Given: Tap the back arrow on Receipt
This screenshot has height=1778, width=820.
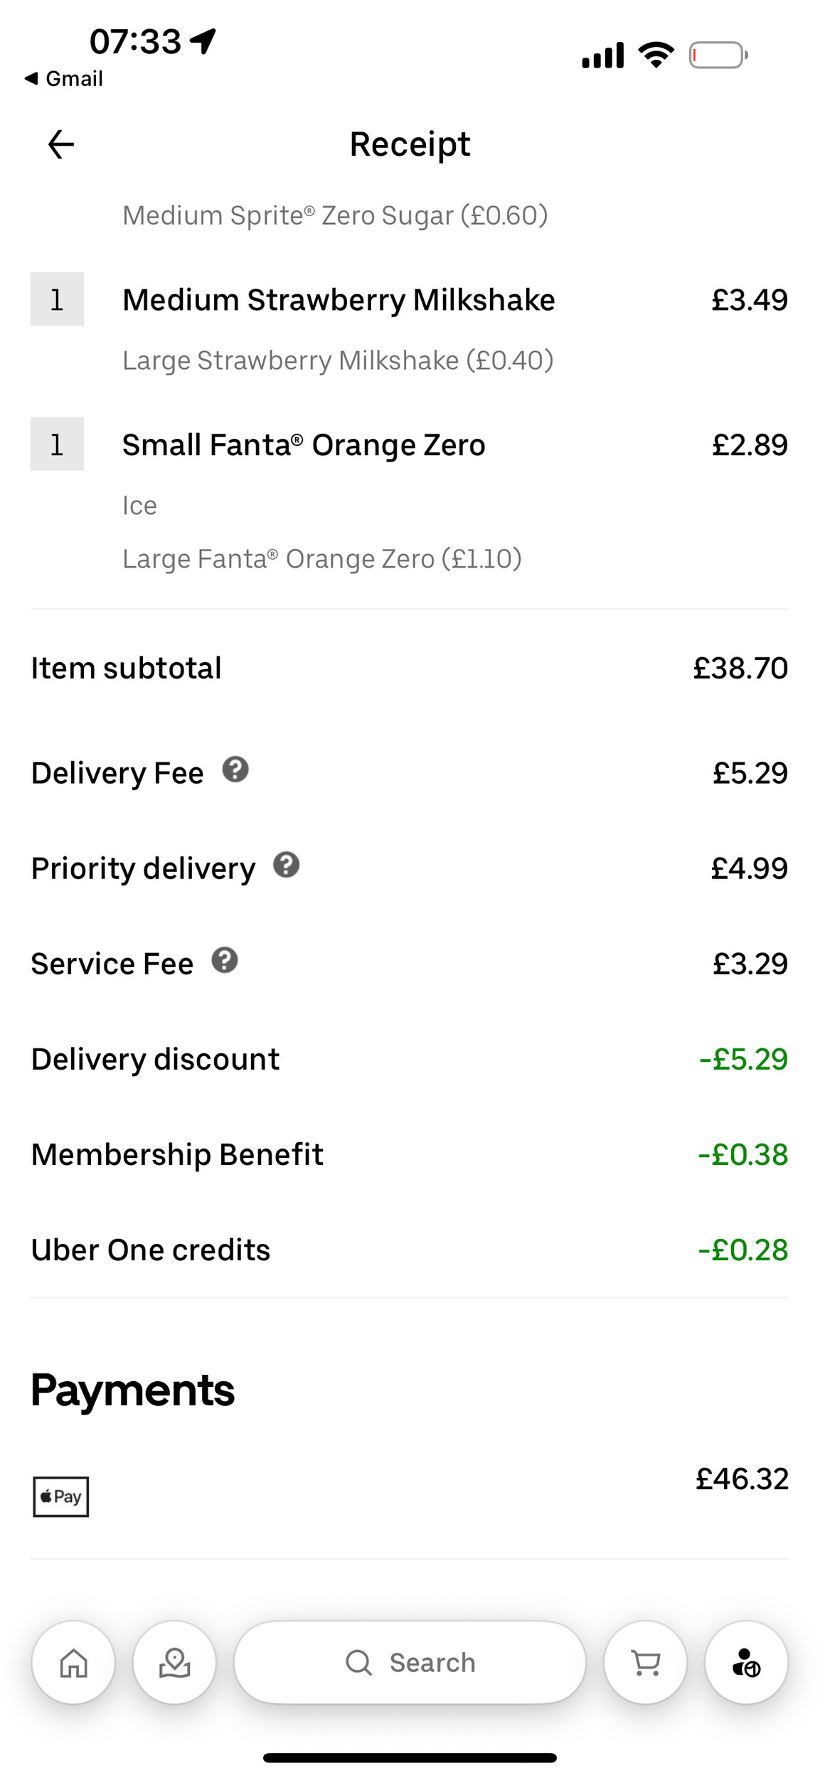Looking at the screenshot, I should [x=60, y=144].
